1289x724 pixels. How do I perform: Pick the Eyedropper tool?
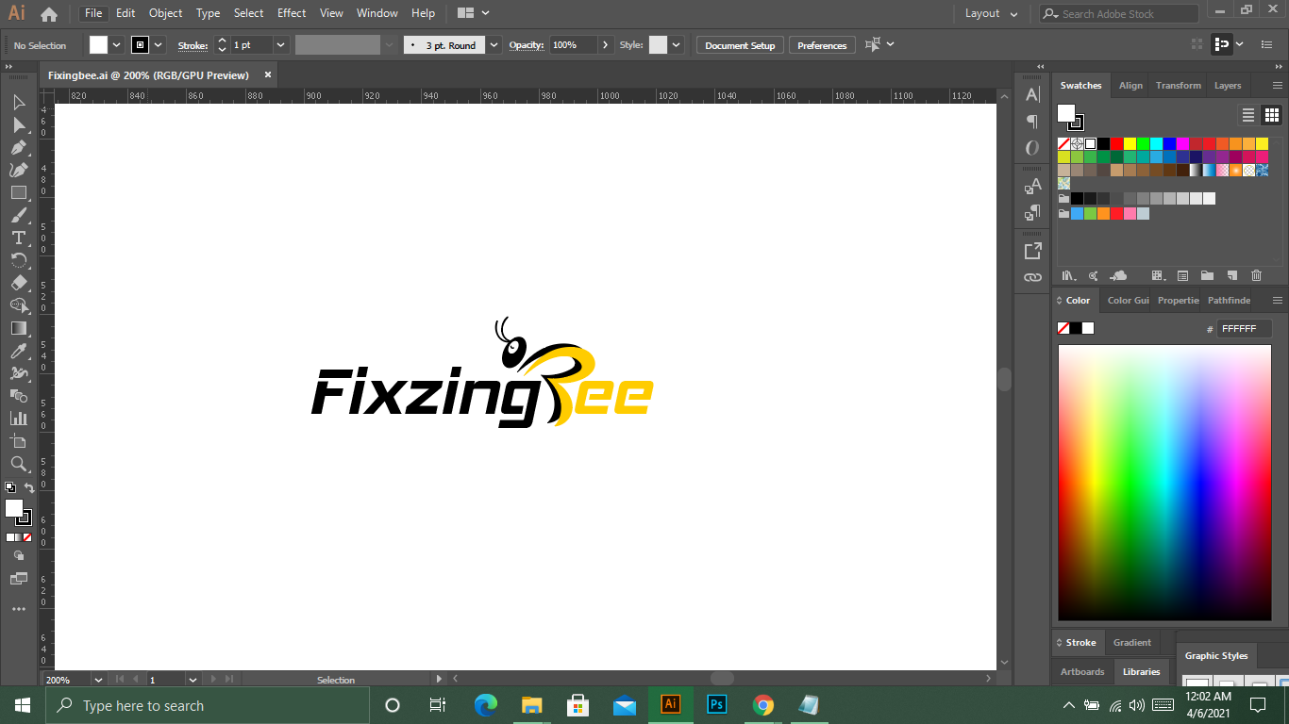18,351
